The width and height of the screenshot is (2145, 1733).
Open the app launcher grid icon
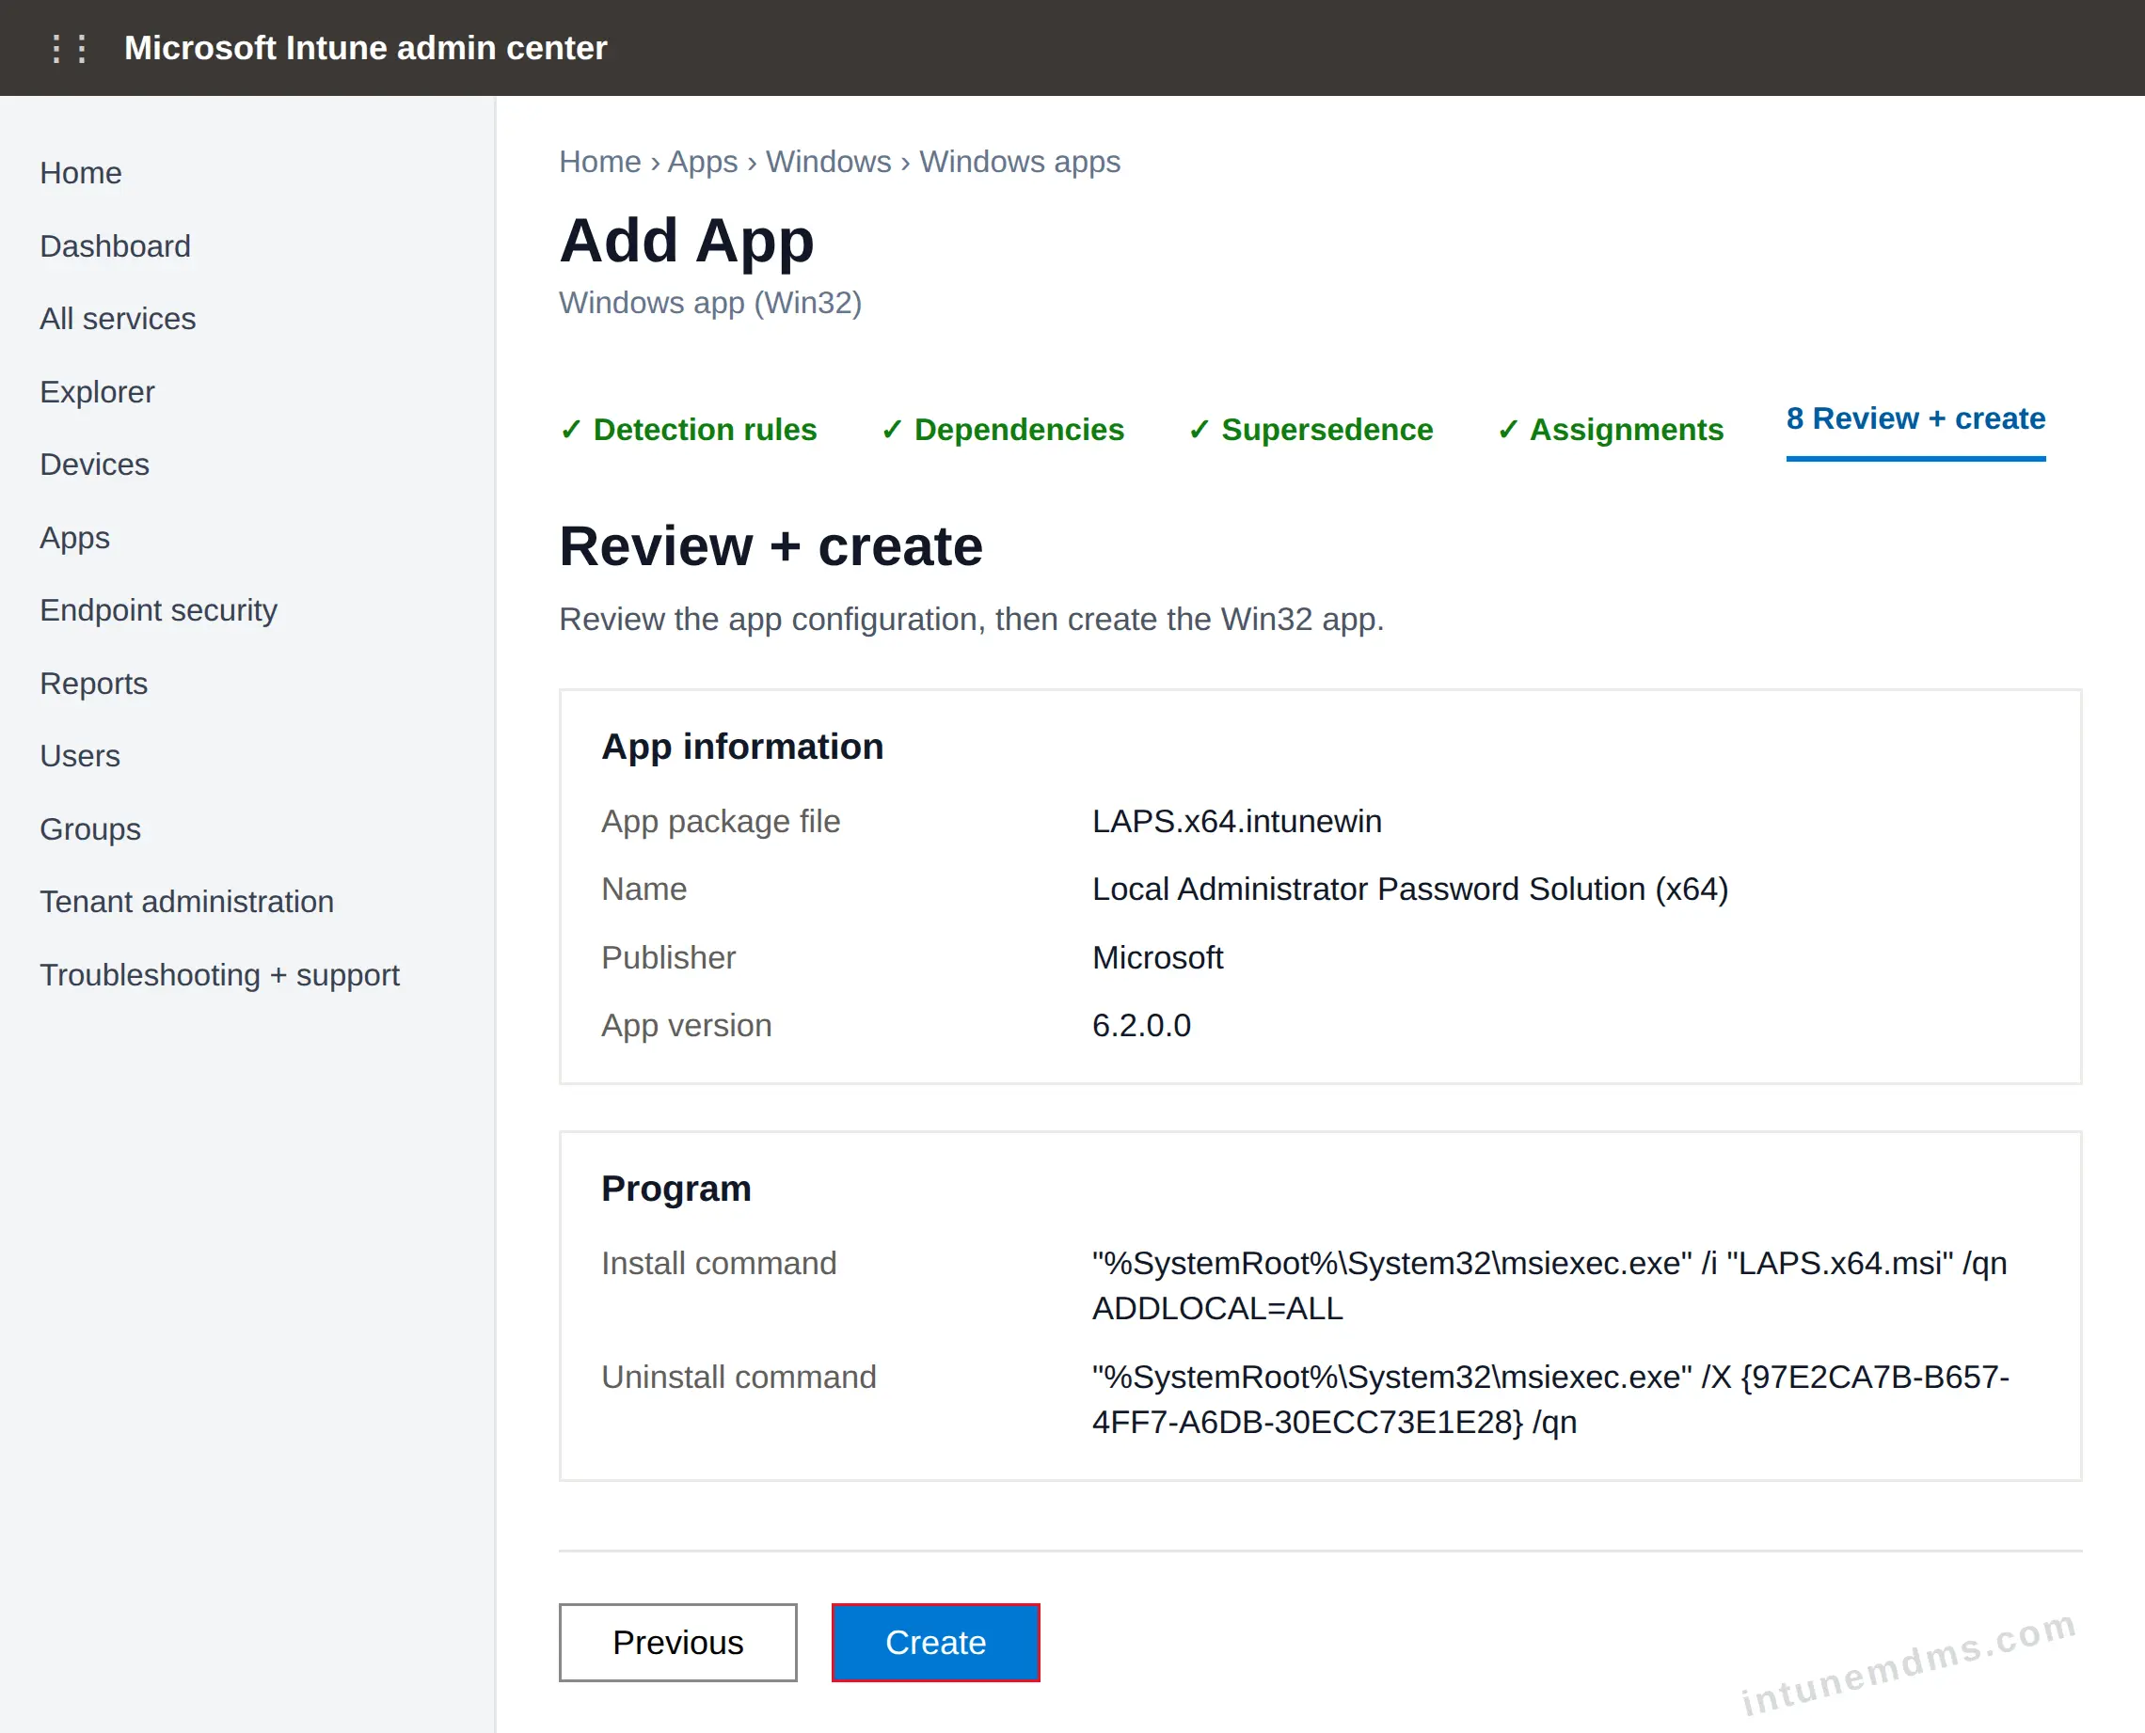point(69,48)
